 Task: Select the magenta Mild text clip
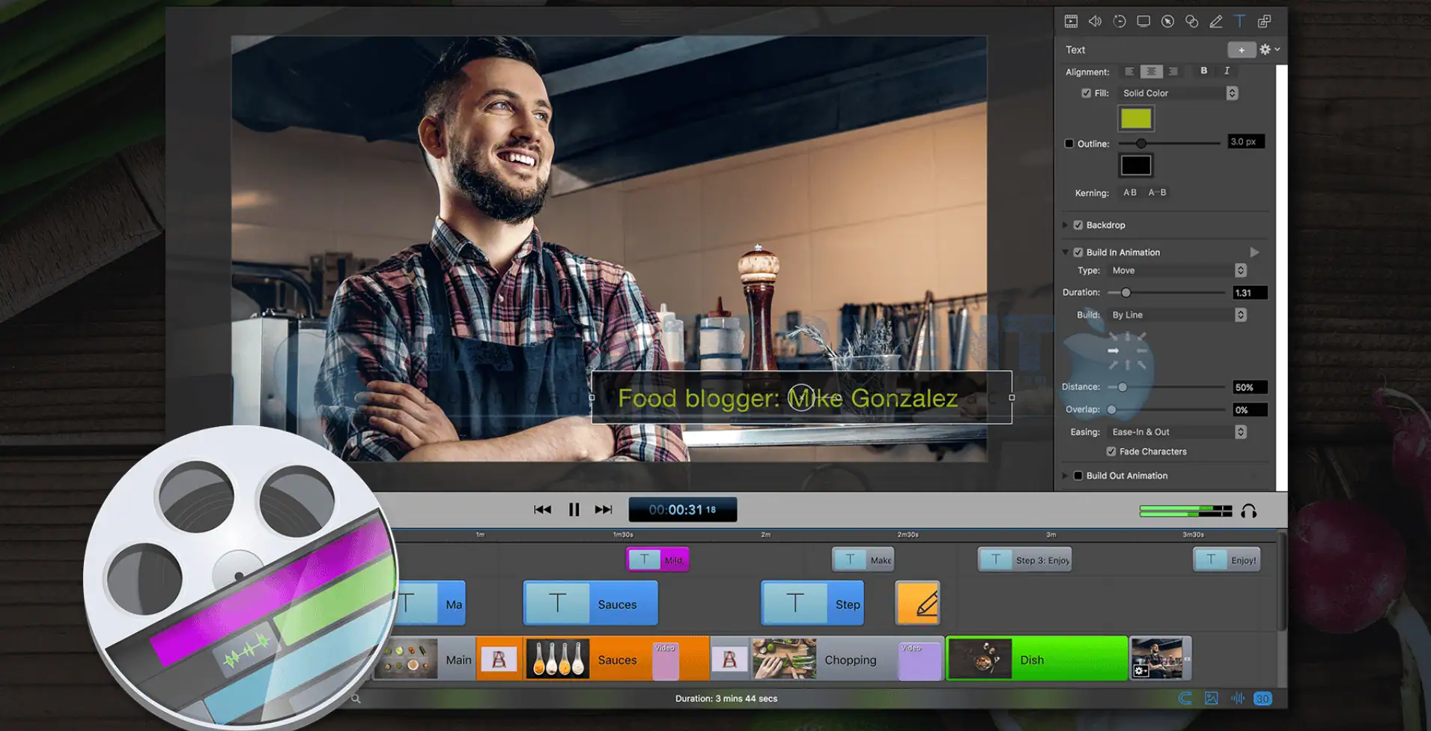(x=657, y=559)
